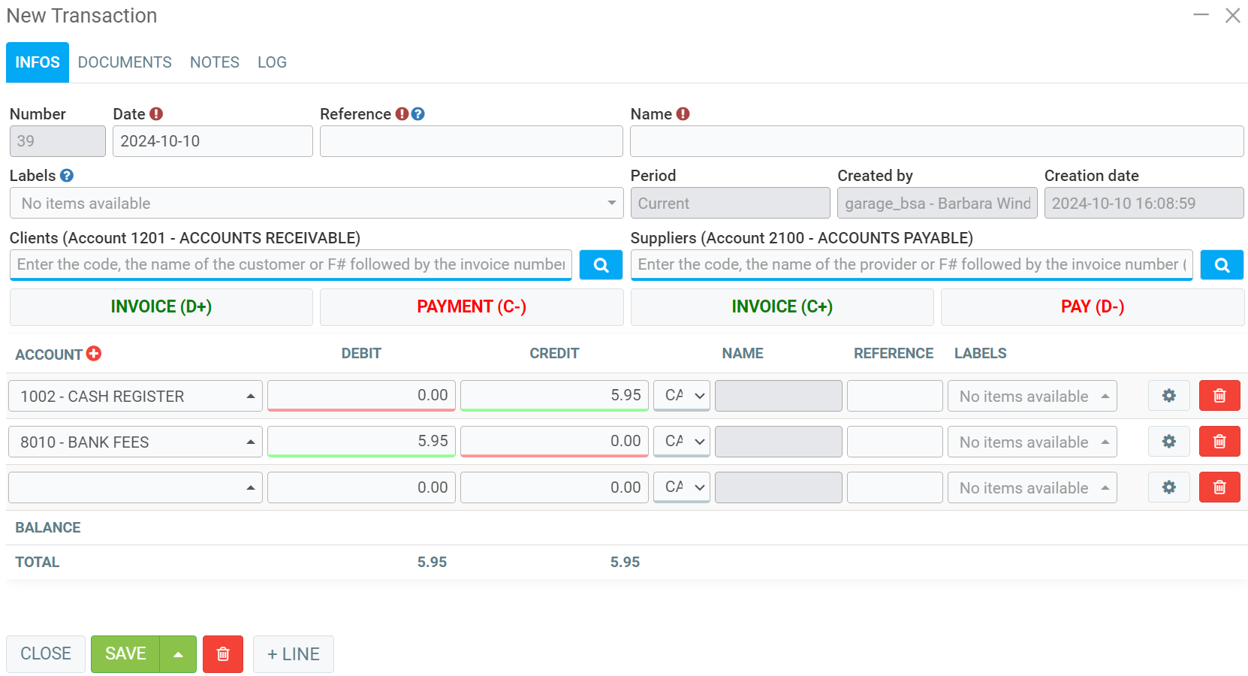Click the blue help icon next to Reference
This screenshot has width=1248, height=676.
pyautogui.click(x=418, y=114)
